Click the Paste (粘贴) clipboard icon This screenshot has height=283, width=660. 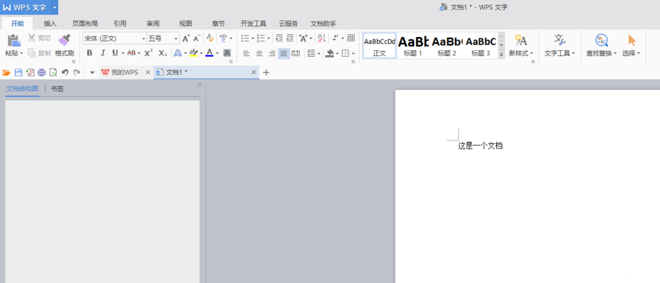pos(13,41)
